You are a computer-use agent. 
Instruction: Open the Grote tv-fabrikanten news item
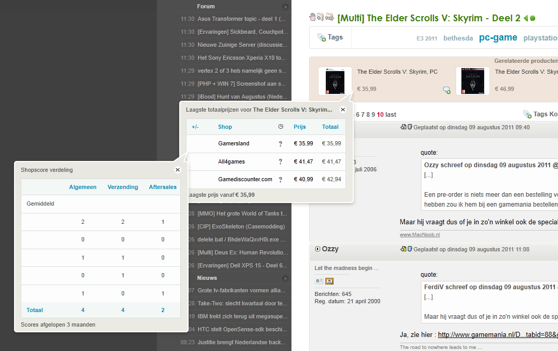[x=241, y=291]
